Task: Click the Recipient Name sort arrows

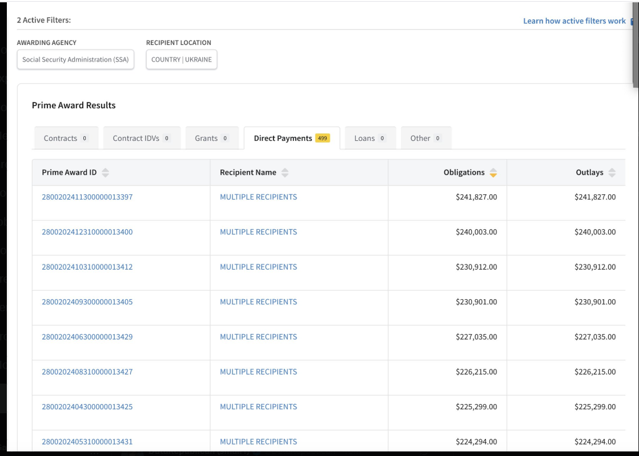Action: (285, 173)
